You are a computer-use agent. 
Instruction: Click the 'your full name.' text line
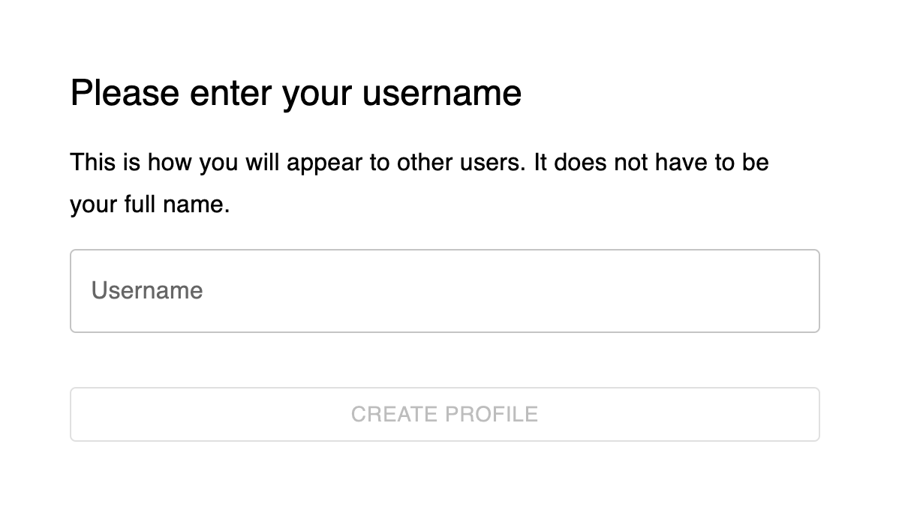150,205
